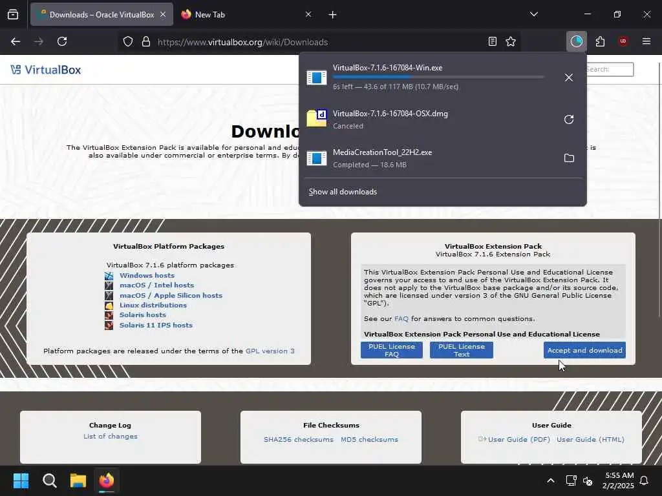Open the List of changes link
Viewport: 662px width, 496px height.
[x=110, y=436]
